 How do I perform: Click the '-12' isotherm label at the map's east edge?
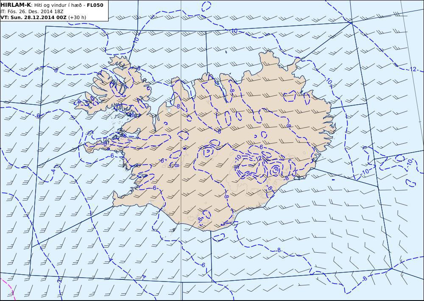(412, 69)
